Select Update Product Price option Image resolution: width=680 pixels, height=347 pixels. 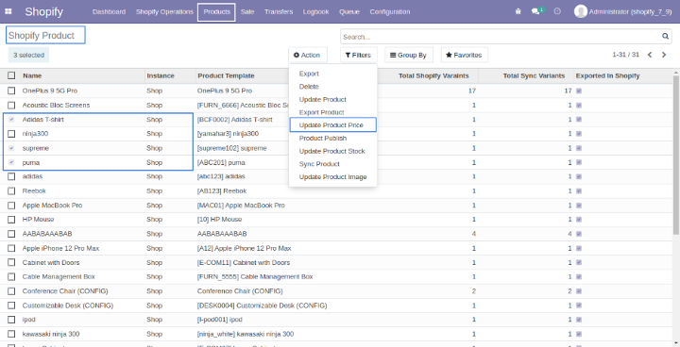tap(333, 125)
